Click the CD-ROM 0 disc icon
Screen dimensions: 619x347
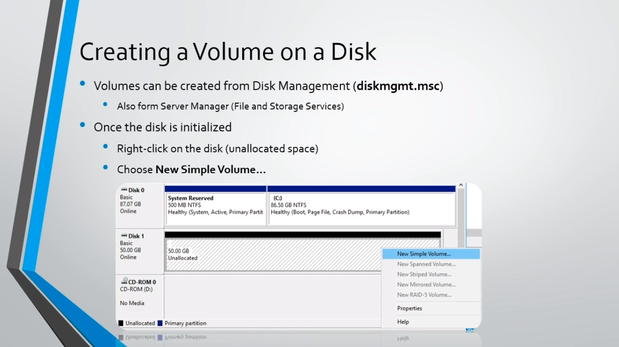124,281
